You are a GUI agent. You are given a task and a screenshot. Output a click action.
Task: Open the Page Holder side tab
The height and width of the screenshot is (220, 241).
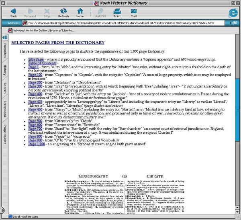coord(5,134)
